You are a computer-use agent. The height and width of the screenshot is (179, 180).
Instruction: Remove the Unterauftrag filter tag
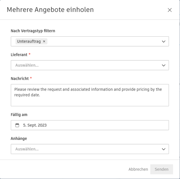coord(44,41)
